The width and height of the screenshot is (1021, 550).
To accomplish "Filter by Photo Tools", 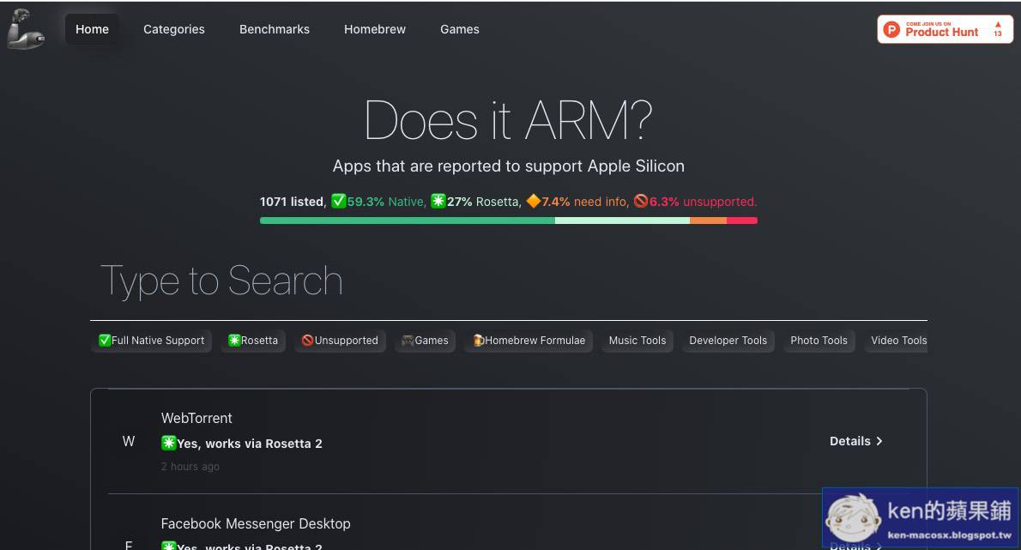I will click(x=819, y=341).
